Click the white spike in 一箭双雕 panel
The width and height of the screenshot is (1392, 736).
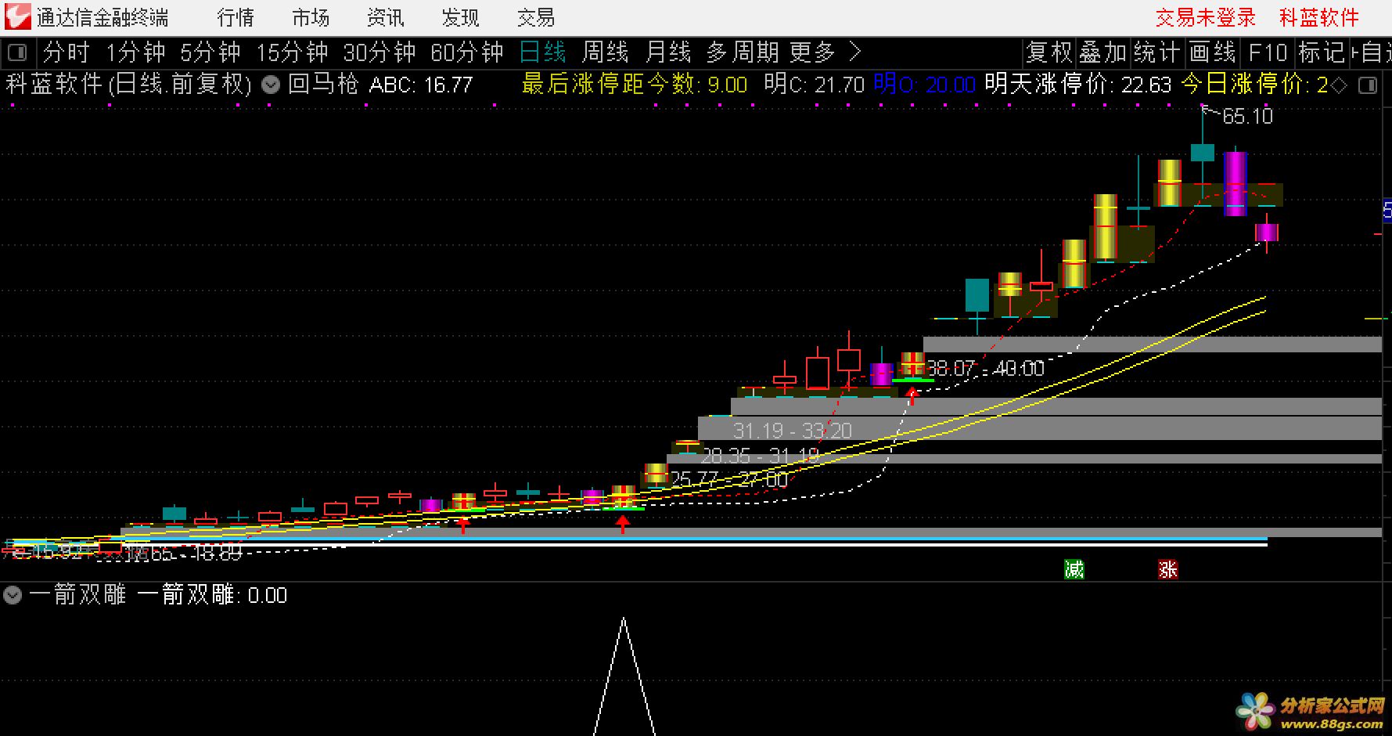(624, 677)
